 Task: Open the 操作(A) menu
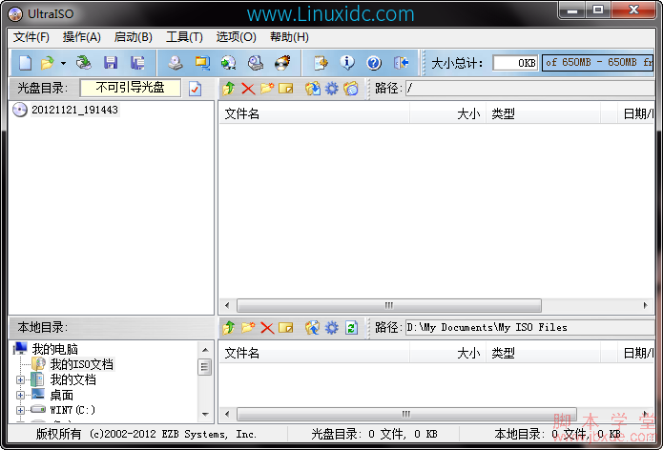82,37
